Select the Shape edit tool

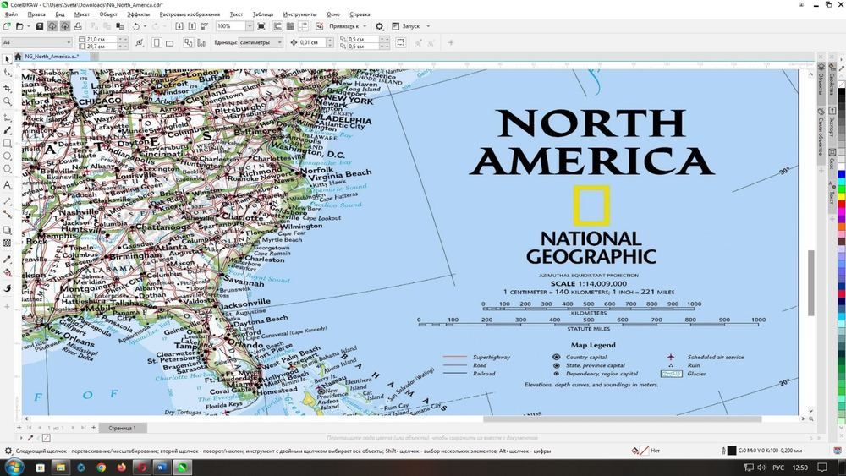pyautogui.click(x=7, y=73)
